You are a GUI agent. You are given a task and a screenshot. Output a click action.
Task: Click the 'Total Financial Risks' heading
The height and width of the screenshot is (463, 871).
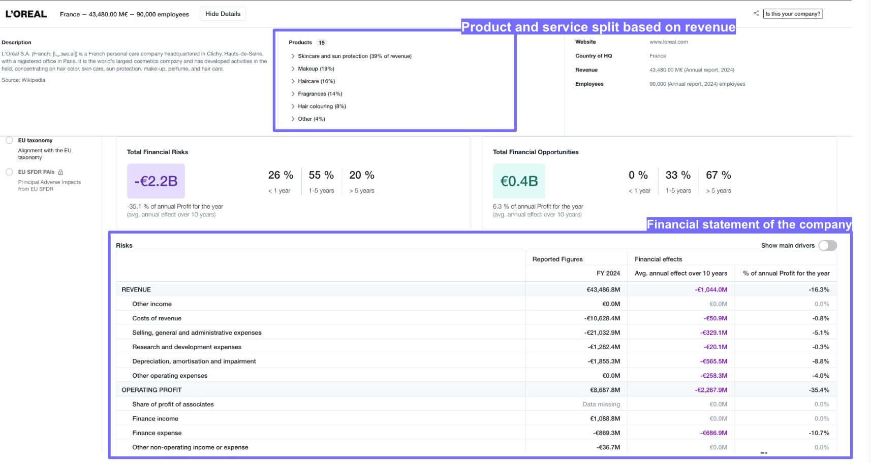pyautogui.click(x=158, y=152)
